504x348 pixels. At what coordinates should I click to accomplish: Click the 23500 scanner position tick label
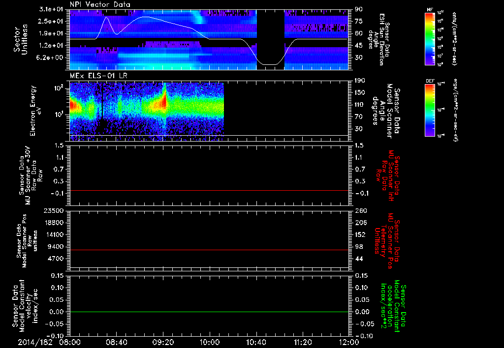(53, 211)
